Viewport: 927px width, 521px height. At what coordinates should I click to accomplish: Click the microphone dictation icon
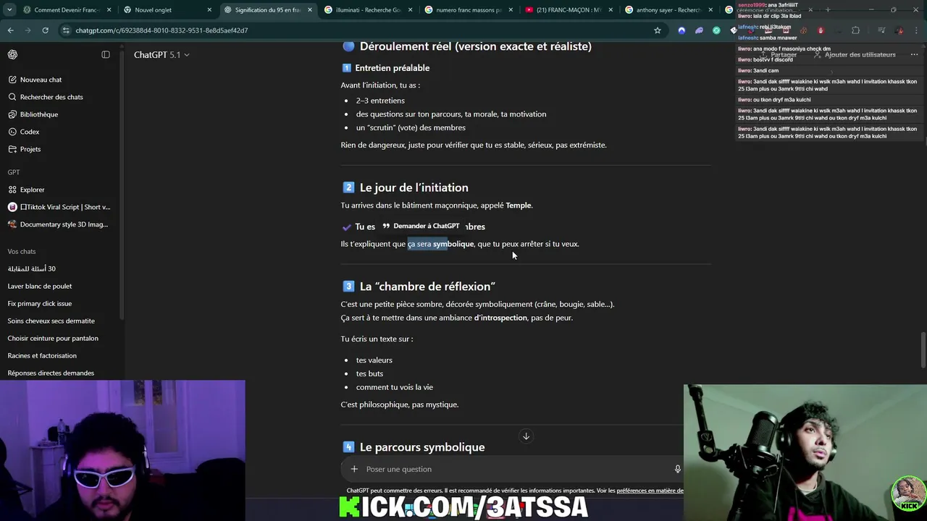click(x=677, y=469)
